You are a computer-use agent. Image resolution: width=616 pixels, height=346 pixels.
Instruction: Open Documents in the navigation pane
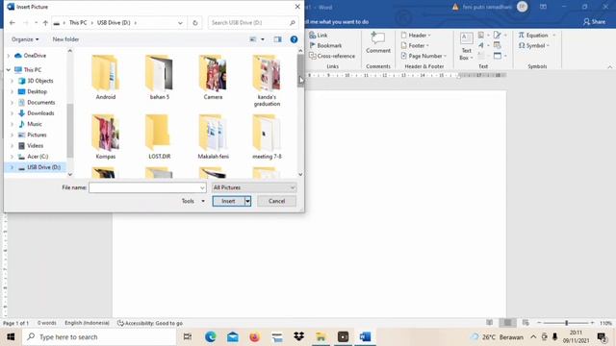[40, 103]
